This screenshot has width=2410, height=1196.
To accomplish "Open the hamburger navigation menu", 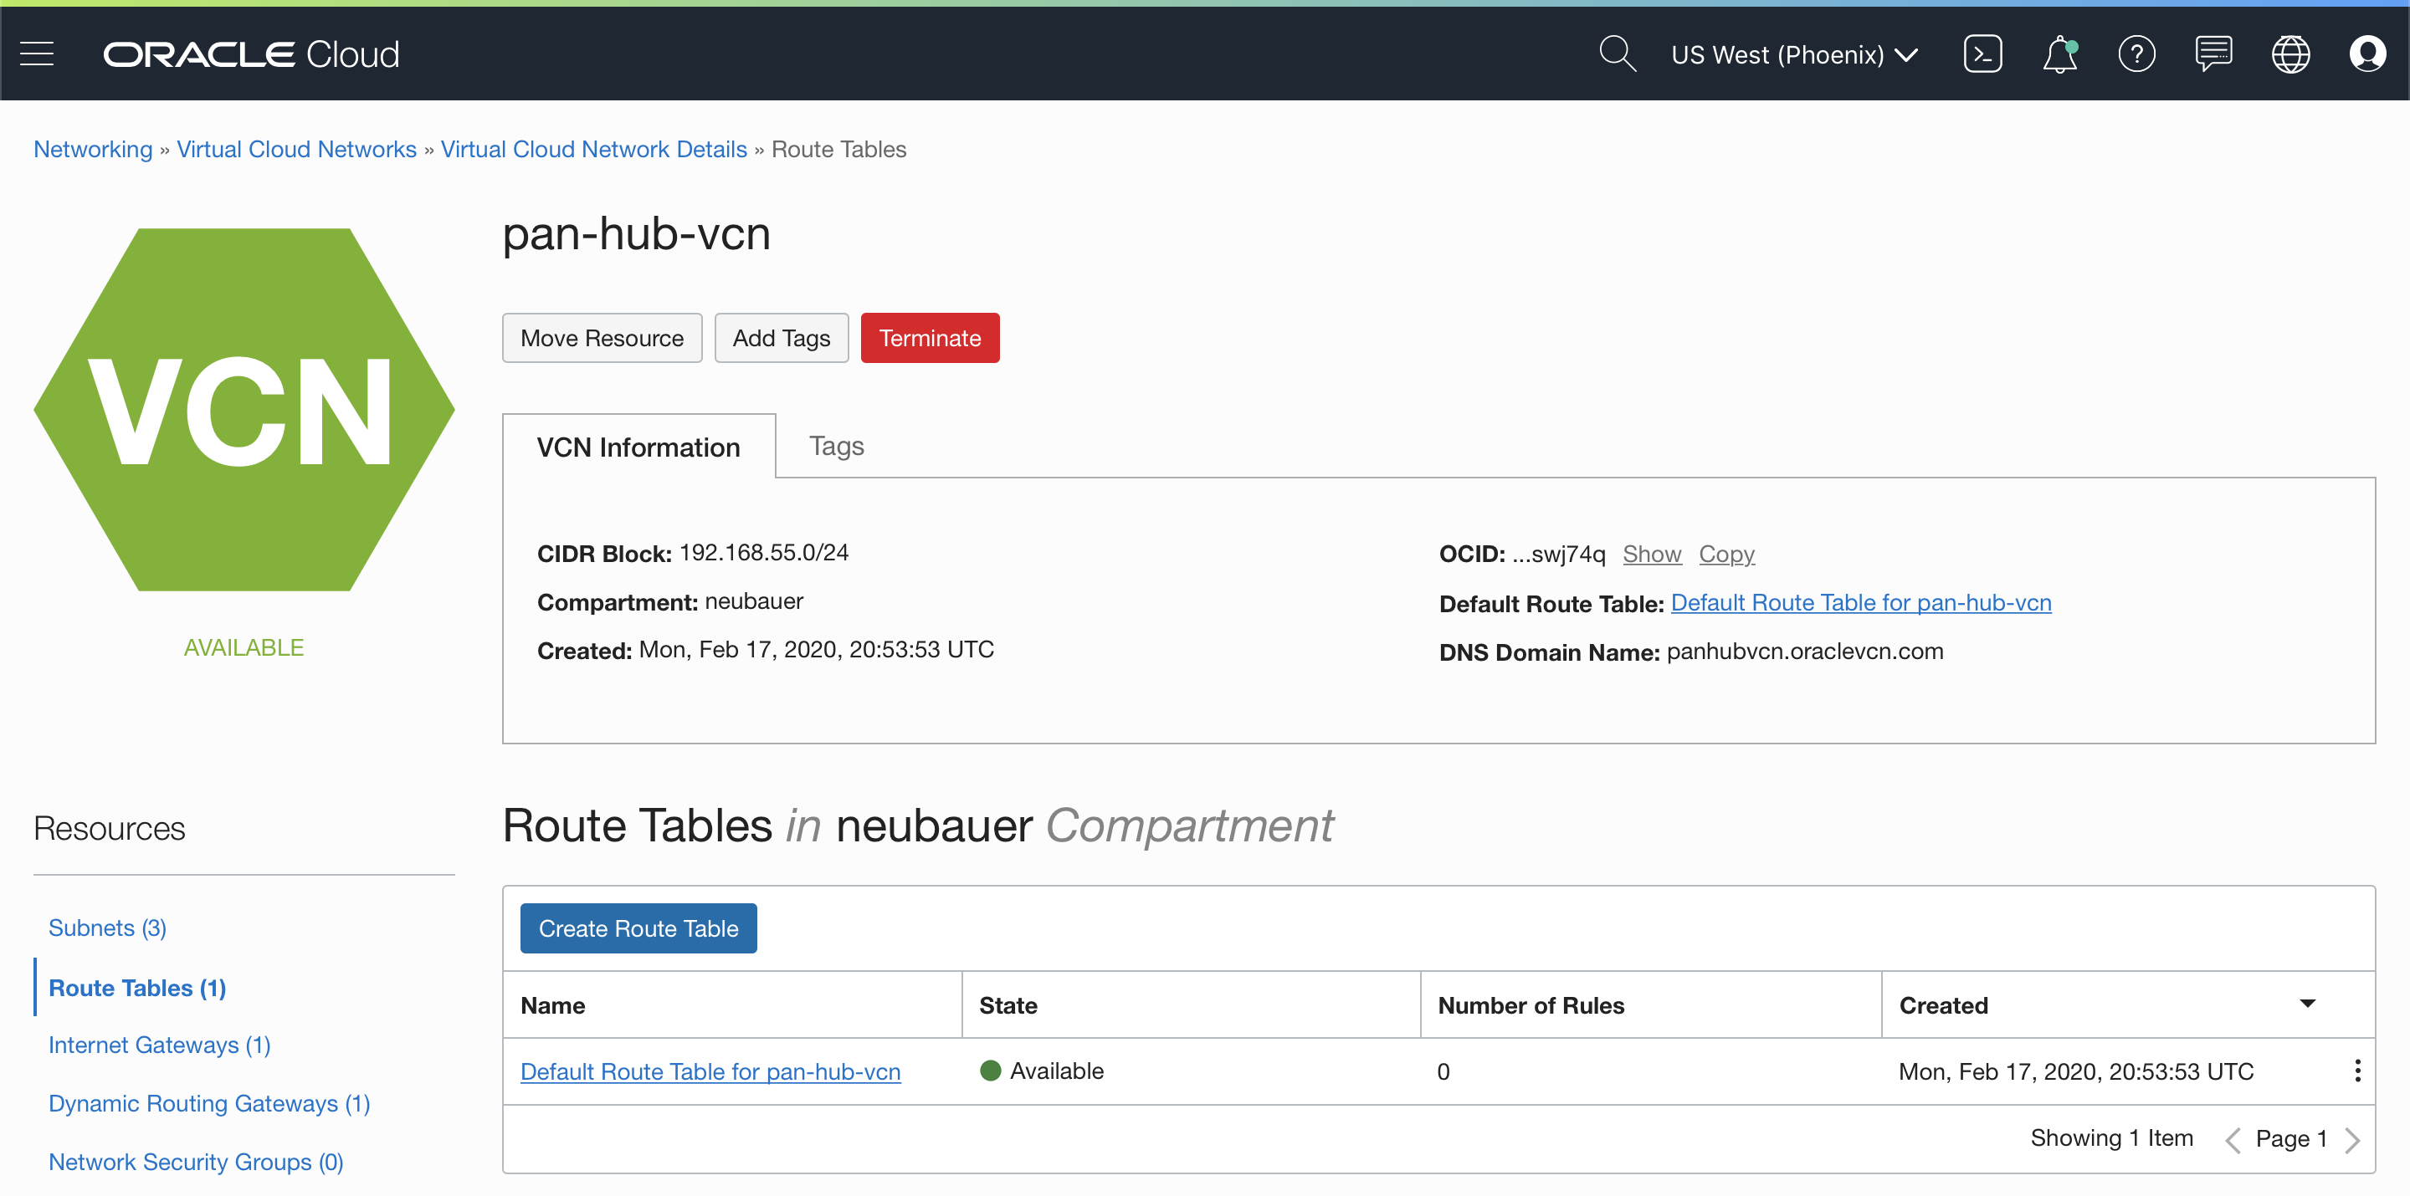I will pos(37,54).
